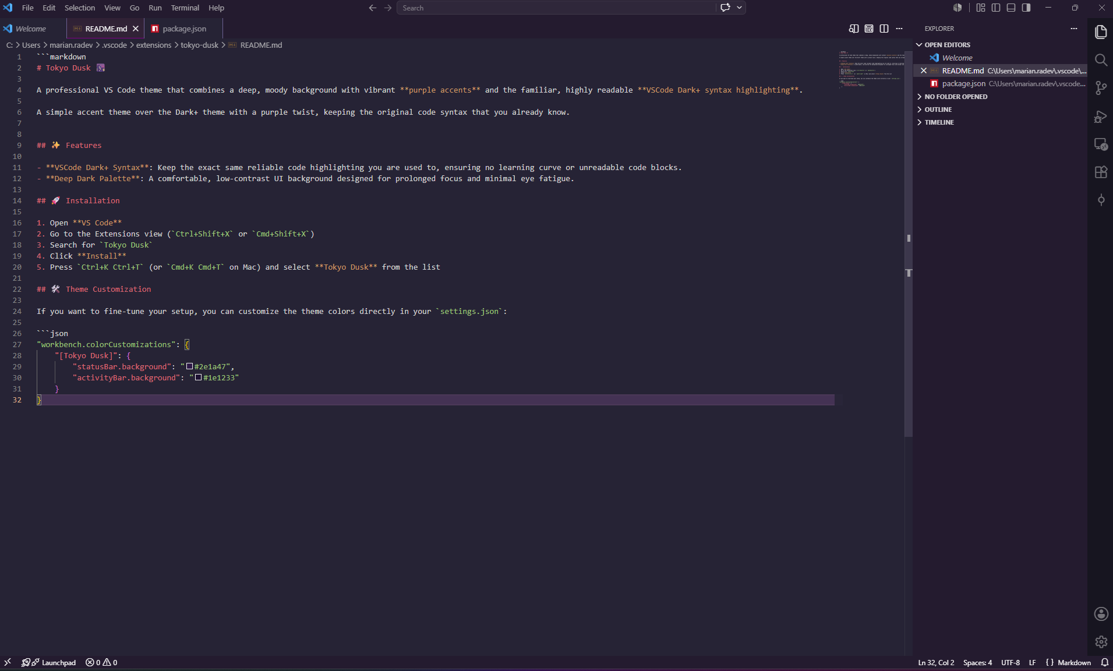Open color picker for #1e1233 swatch
This screenshot has width=1113, height=671.
198,377
